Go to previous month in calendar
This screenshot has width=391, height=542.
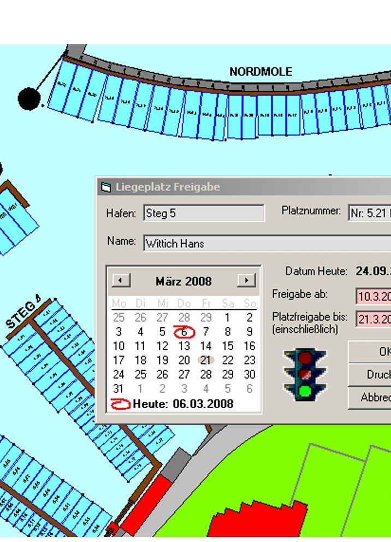[x=121, y=281]
